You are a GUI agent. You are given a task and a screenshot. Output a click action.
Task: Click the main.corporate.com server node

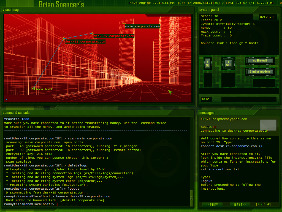124,24
